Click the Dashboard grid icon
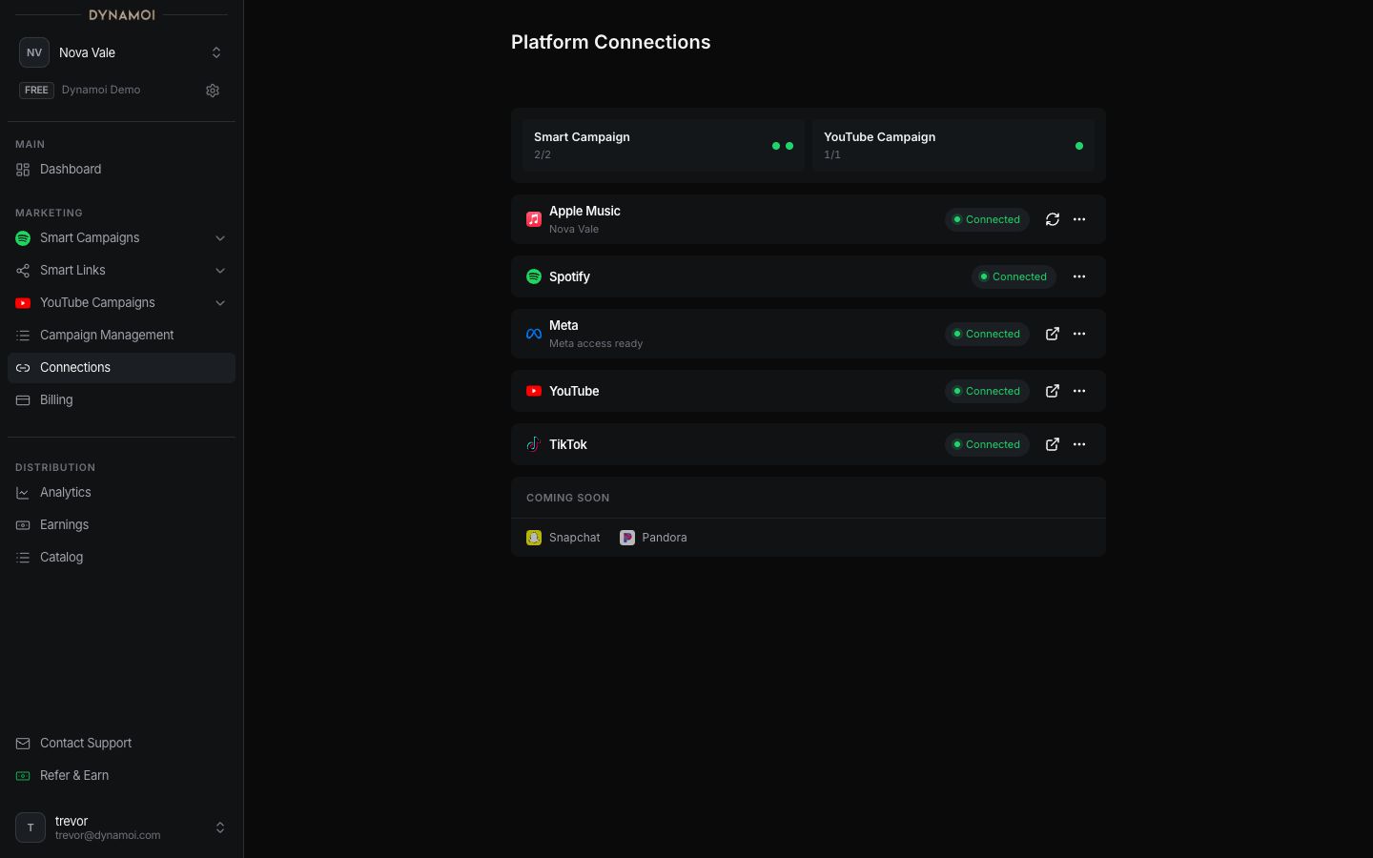 (23, 170)
